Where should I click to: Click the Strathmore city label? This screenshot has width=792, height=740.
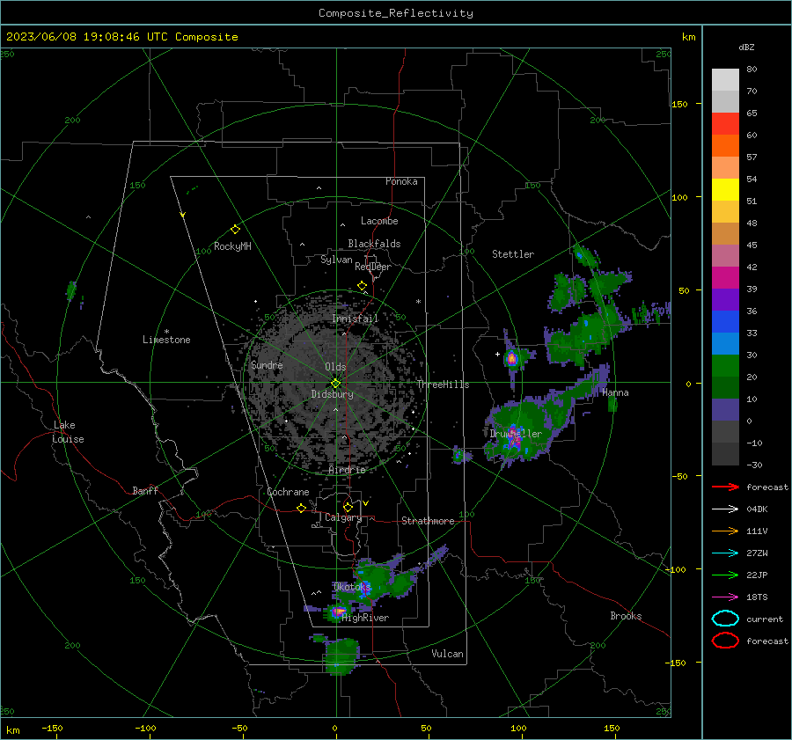[428, 521]
